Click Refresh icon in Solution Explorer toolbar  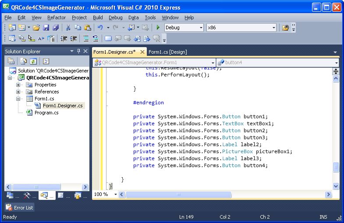[33, 62]
